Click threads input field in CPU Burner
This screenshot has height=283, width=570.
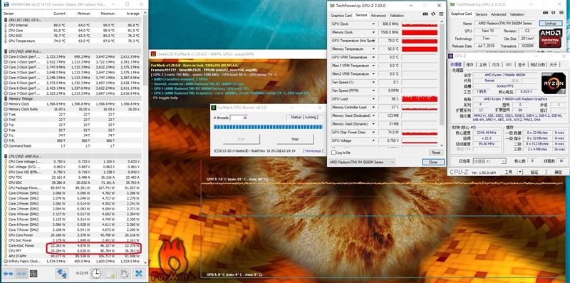[x=239, y=118]
